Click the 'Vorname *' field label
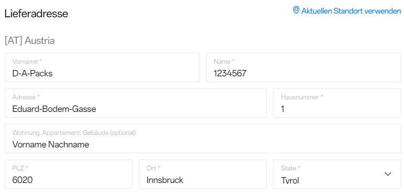404x195 pixels. (x=27, y=62)
